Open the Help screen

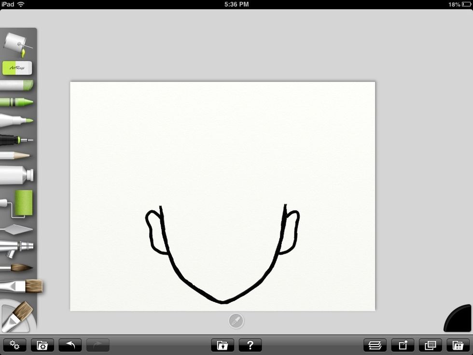click(x=250, y=345)
